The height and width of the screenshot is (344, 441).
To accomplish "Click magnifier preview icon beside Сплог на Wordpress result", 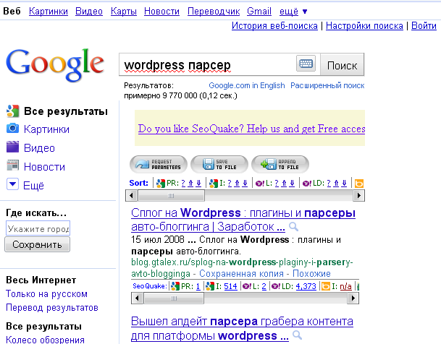I will 293,226.
